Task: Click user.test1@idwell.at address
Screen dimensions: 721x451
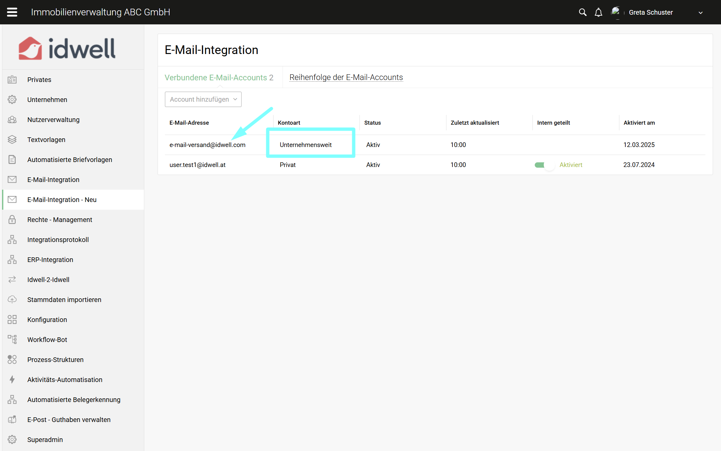Action: (197, 165)
